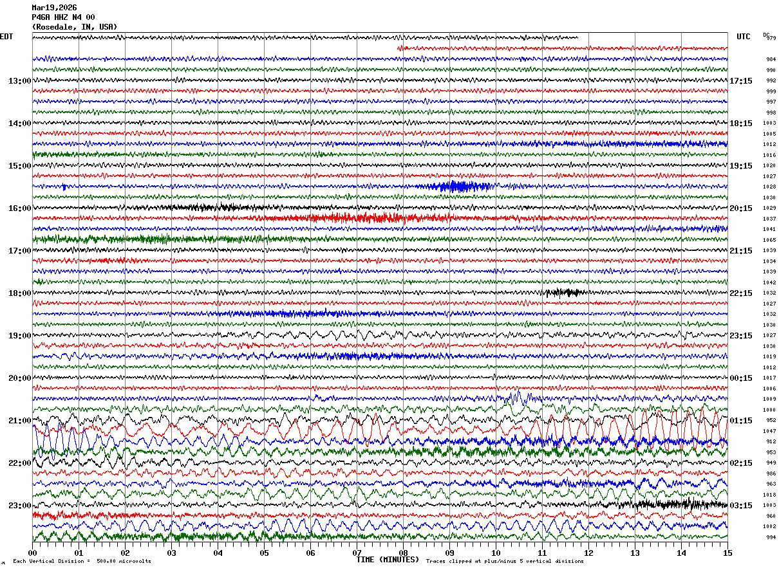Click the DC offset value '1047'
Viewport: 779px width, 570px height.
769,431
